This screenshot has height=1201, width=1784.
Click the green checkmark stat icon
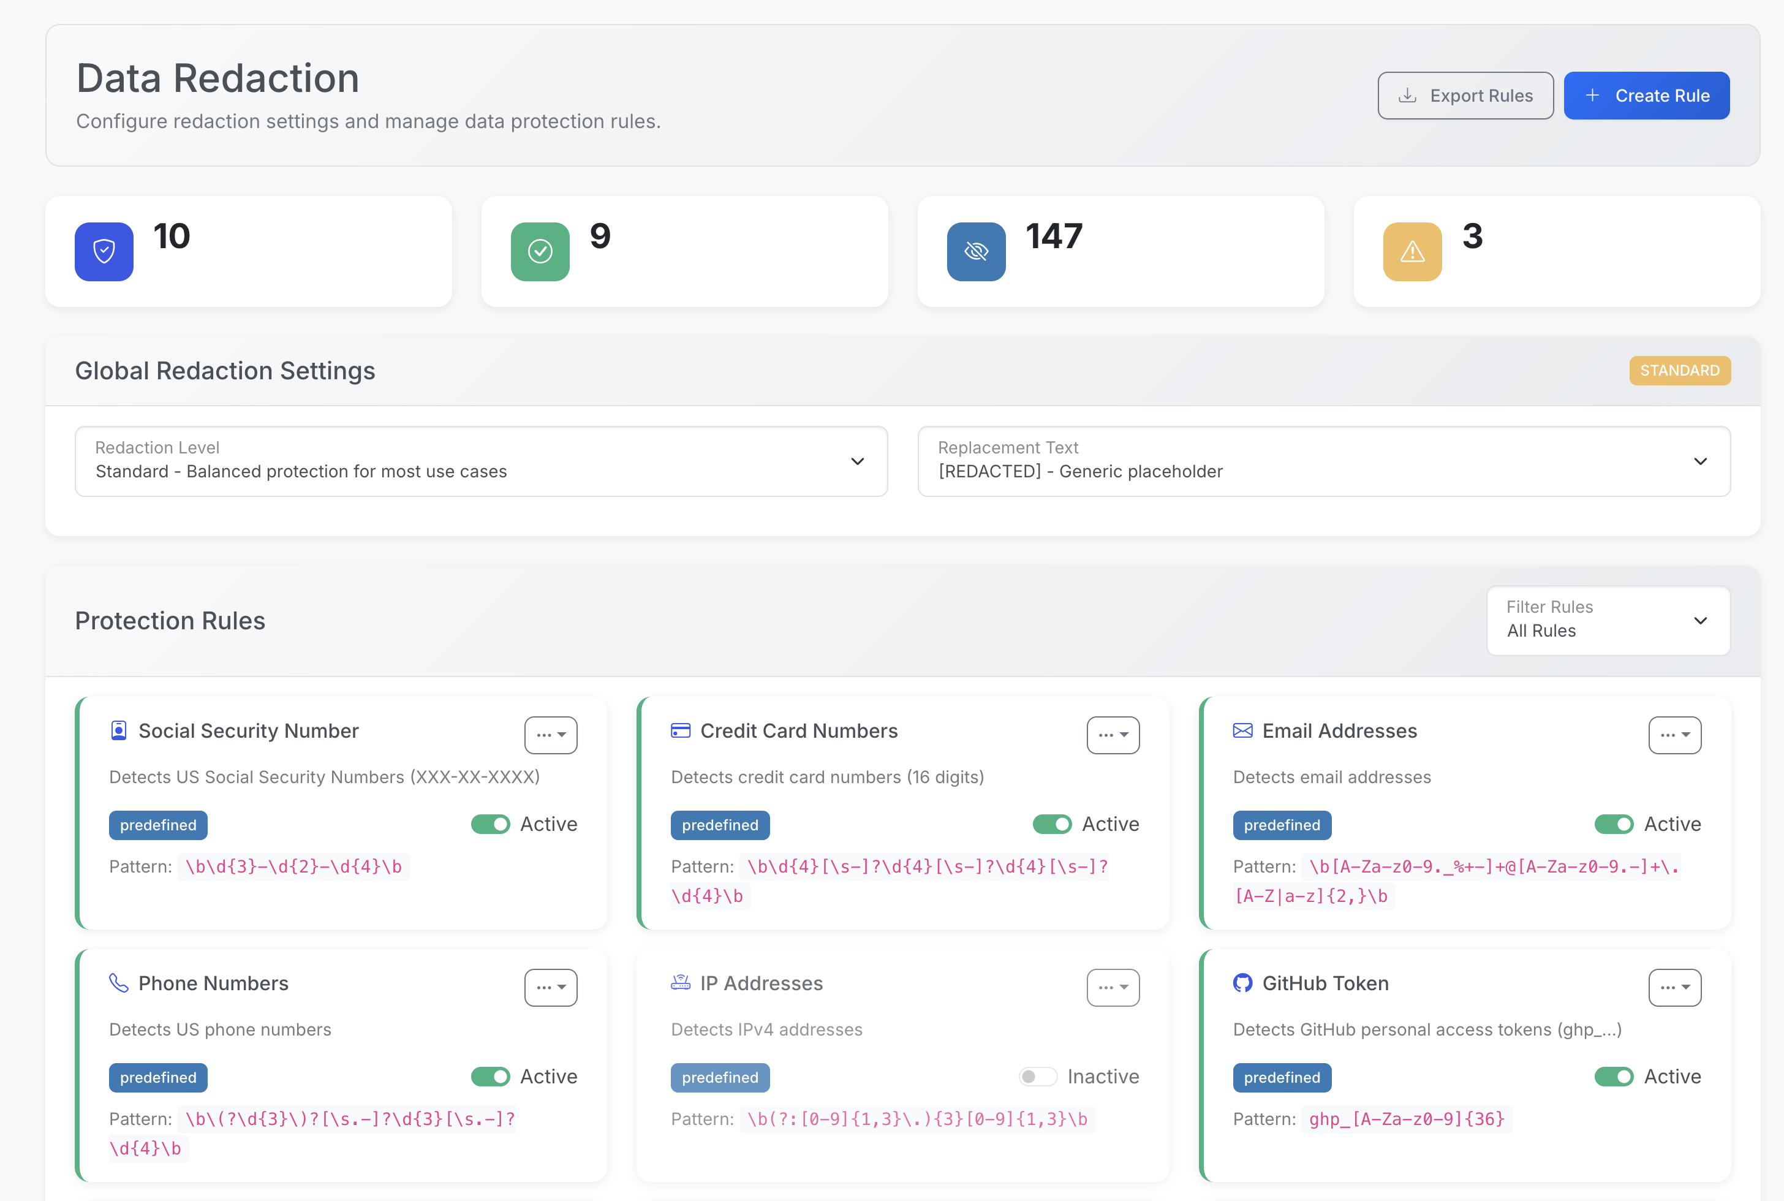click(x=540, y=251)
